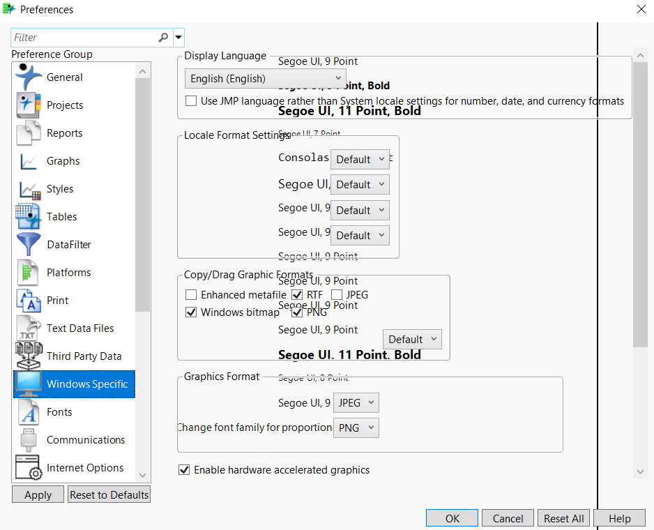The width and height of the screenshot is (654, 530).
Task: Open the PNG graphics format dropdown
Action: pos(356,427)
